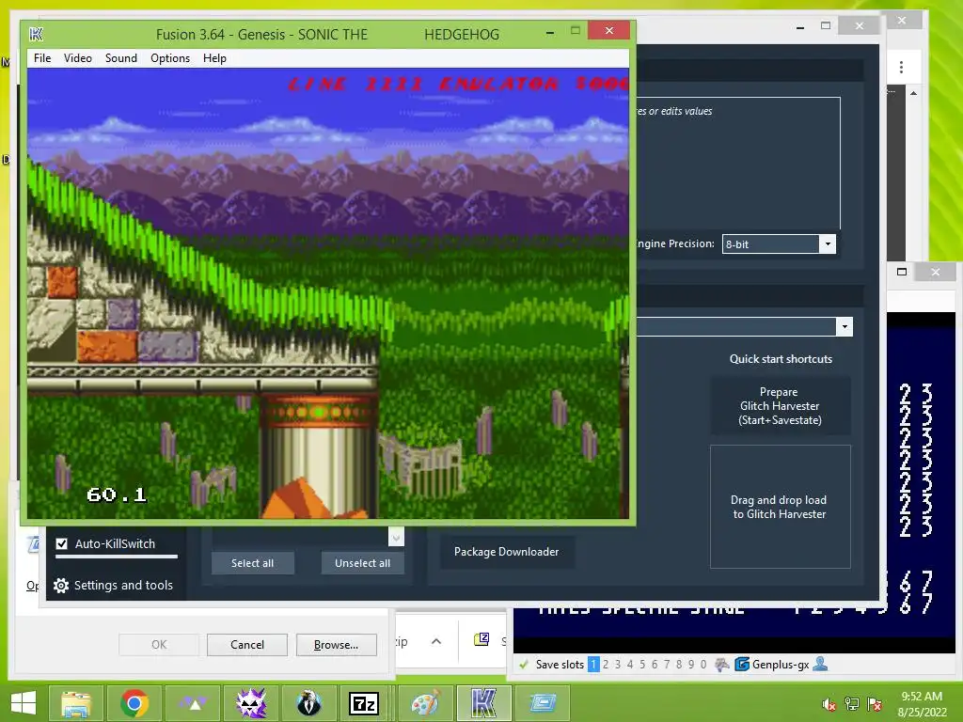Click the Genplus-gx core label

tap(781, 665)
